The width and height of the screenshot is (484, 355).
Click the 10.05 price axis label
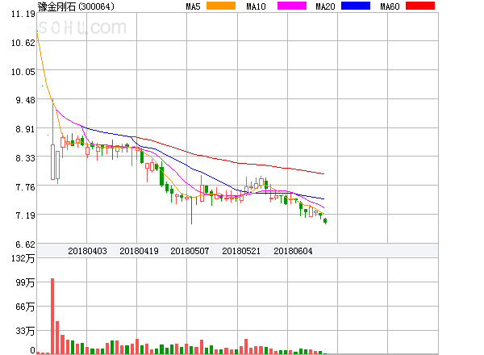(23, 72)
